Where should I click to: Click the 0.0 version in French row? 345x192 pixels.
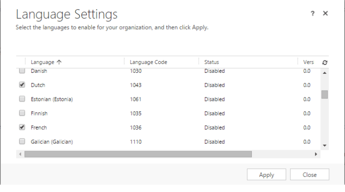point(307,128)
